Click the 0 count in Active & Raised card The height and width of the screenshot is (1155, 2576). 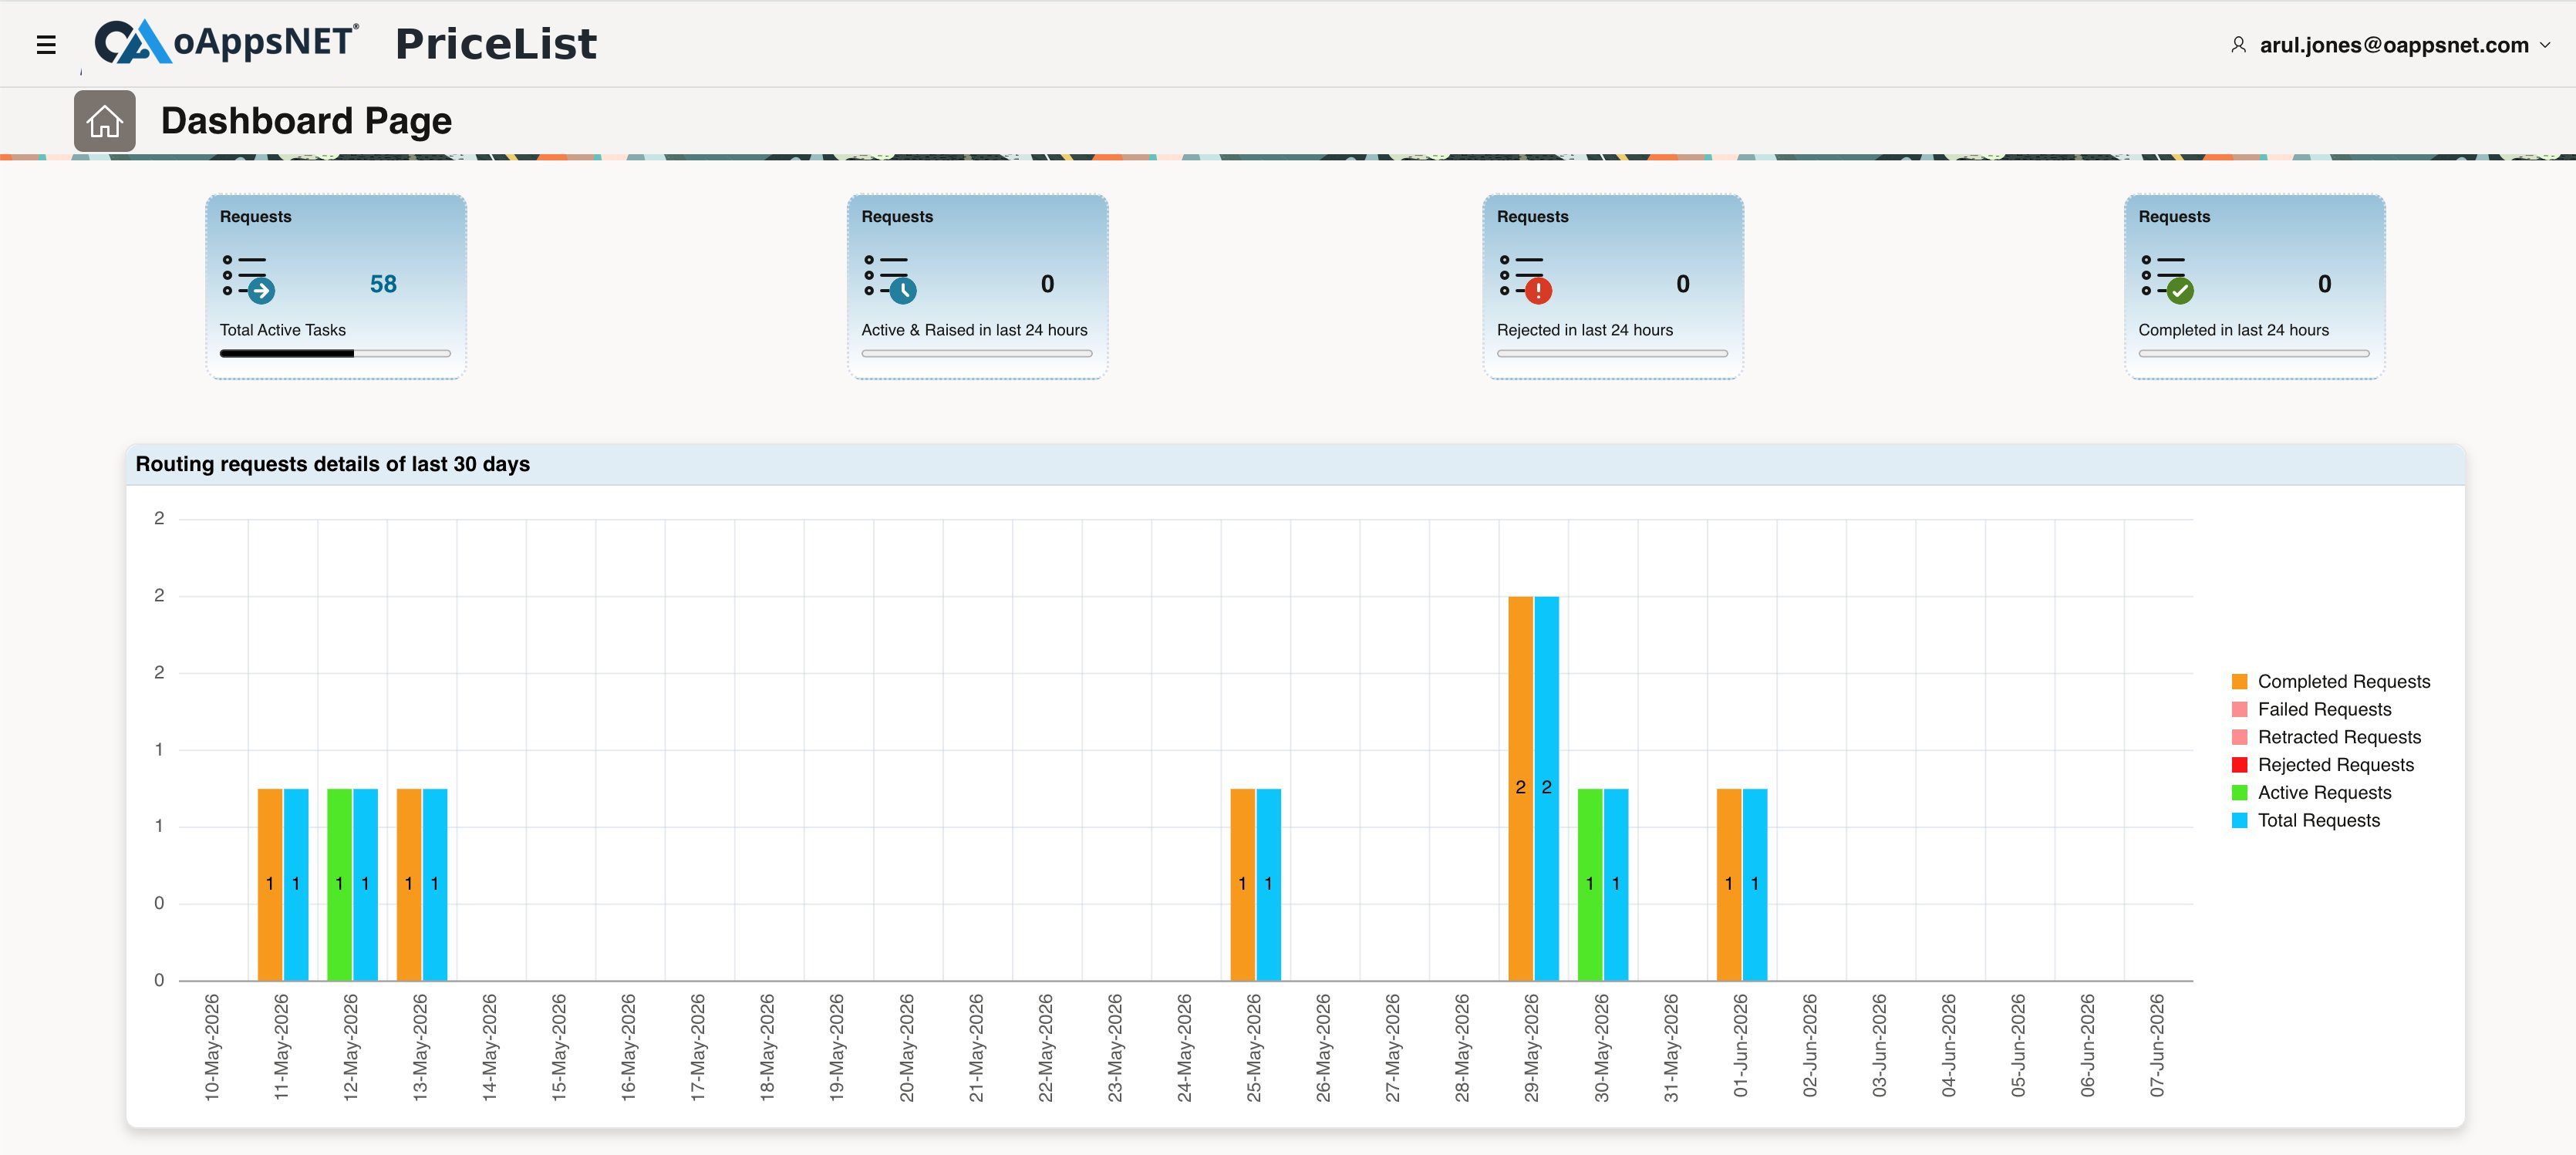pyautogui.click(x=1047, y=284)
